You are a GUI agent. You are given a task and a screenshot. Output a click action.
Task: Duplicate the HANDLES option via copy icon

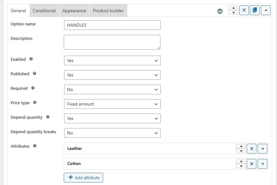(x=255, y=10)
